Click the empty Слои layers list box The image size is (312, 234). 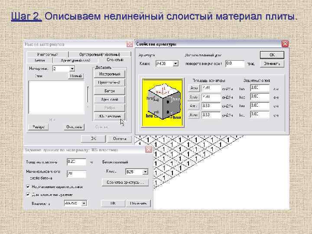click(56, 97)
